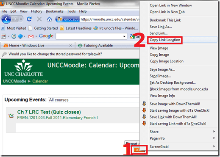Open the All courses dropdown
This screenshot has height=157, width=220.
(94, 100)
